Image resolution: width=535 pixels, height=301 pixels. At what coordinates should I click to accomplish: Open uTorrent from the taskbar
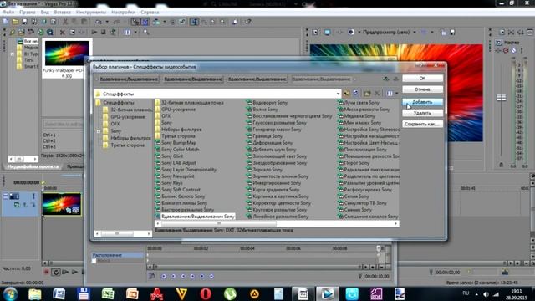[230, 293]
